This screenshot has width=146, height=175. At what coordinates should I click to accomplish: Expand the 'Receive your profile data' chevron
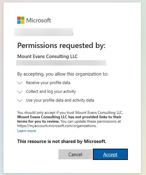coord(20,83)
